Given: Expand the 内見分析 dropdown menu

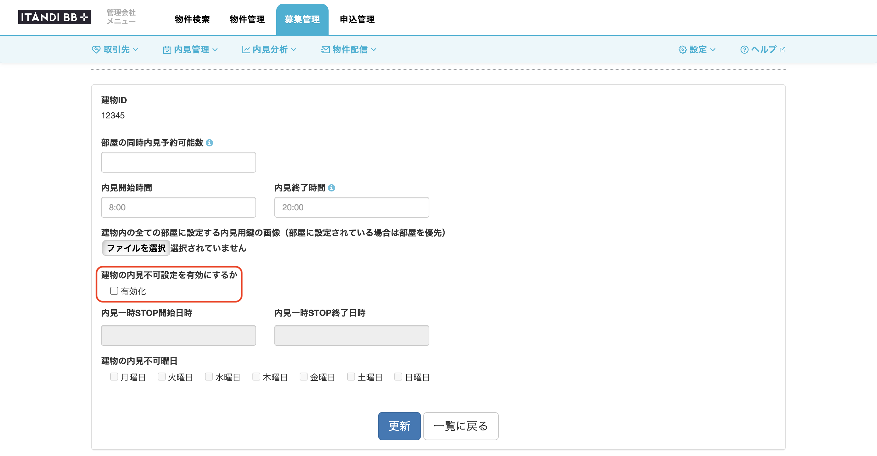Looking at the screenshot, I should pos(269,50).
